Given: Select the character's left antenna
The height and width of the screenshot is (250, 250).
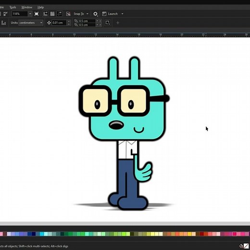Looking at the screenshot, I should click(x=113, y=68).
